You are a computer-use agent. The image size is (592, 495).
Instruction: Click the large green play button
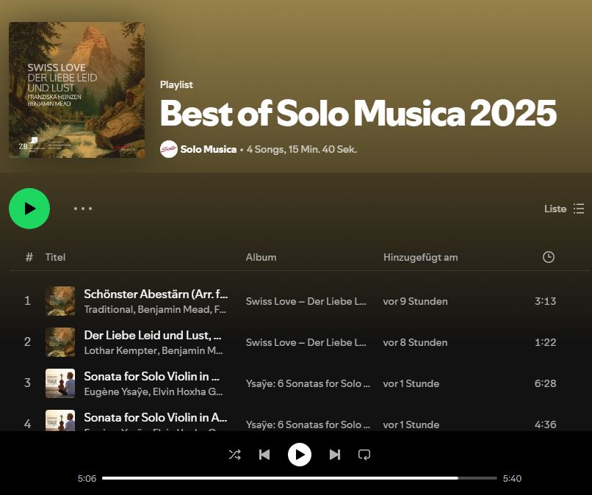tap(29, 209)
